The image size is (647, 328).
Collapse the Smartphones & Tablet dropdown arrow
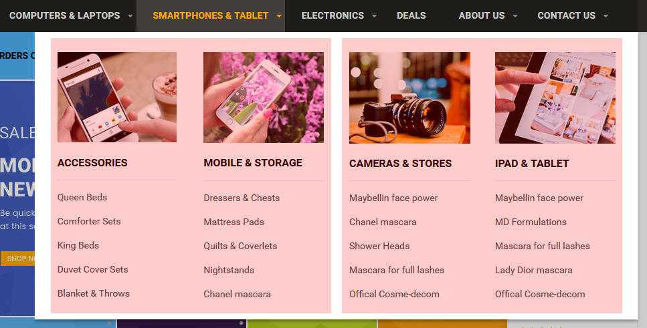pos(279,16)
